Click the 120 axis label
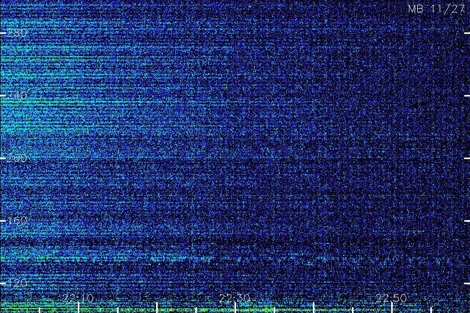 17,283
